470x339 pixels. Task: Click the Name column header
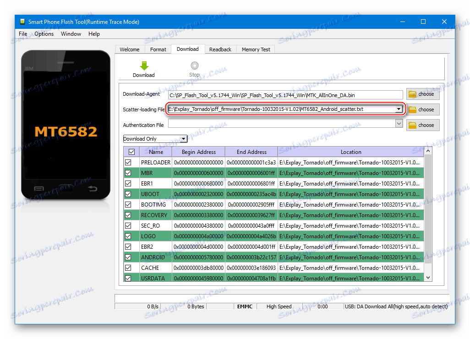[156, 152]
